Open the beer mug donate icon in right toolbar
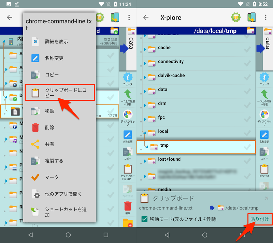Viewport: 273px width, 243px height. coord(235,17)
